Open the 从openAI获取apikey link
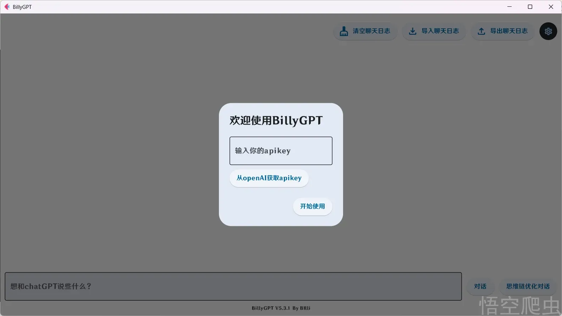This screenshot has width=562, height=316. tap(269, 178)
